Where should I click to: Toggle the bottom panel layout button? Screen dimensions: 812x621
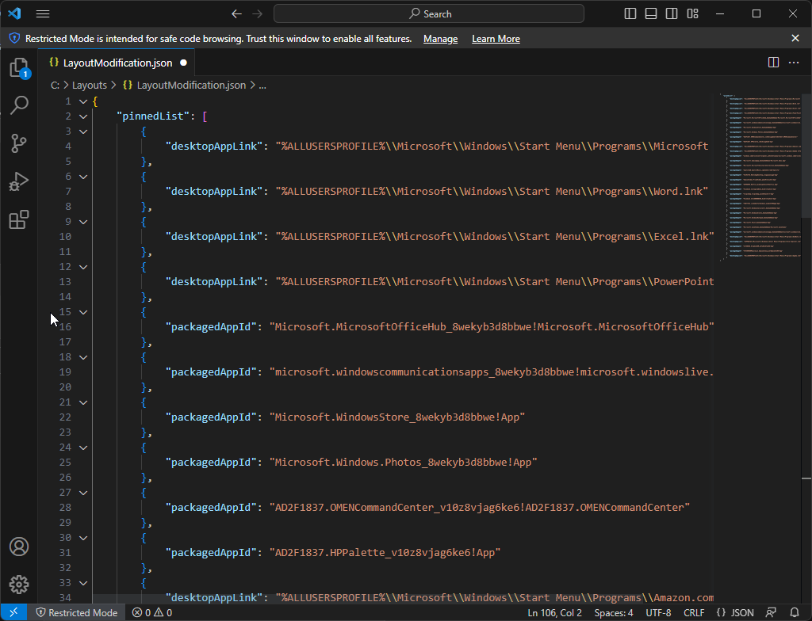click(652, 13)
